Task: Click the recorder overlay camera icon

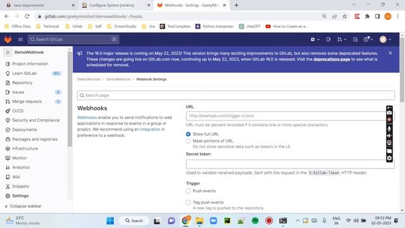Action: (389, 113)
